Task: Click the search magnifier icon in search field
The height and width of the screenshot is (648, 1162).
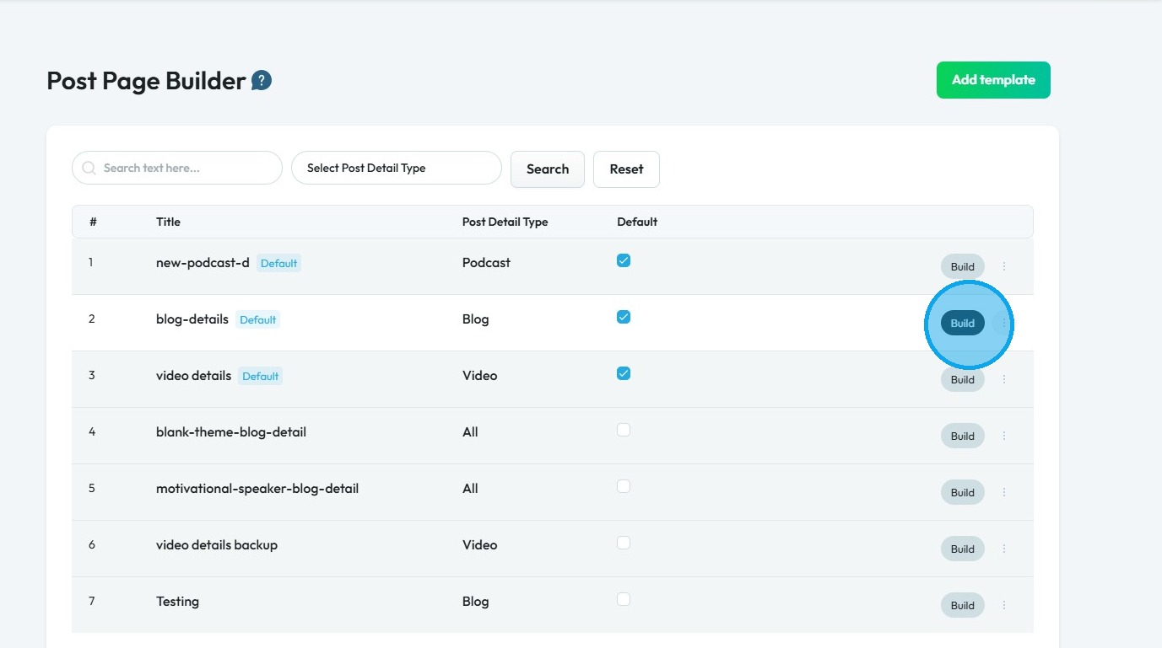Action: tap(89, 169)
